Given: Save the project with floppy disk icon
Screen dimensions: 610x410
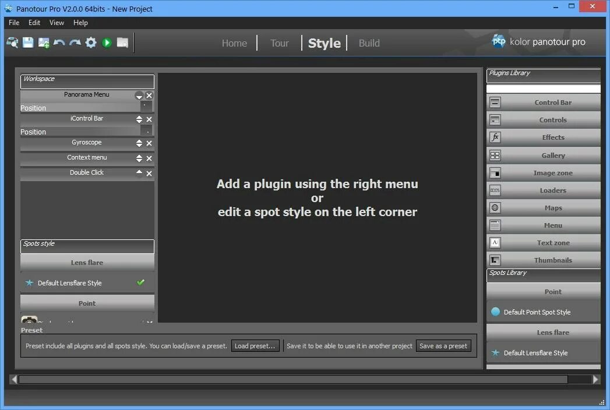Looking at the screenshot, I should click(x=28, y=43).
